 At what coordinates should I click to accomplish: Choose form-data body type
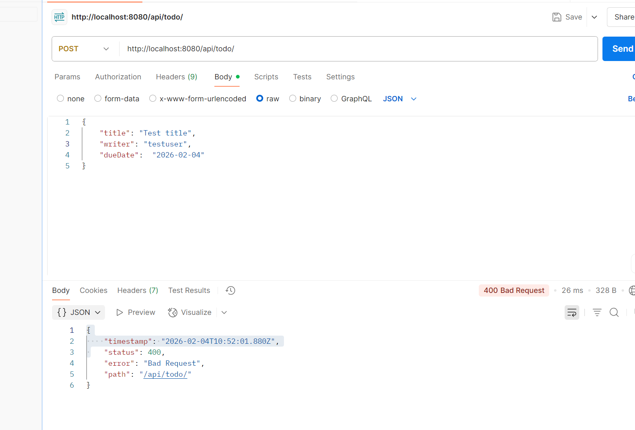coord(98,98)
